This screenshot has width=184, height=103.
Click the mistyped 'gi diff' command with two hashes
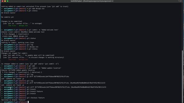(53, 83)
